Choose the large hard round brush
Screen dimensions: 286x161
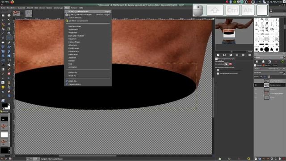point(266,49)
